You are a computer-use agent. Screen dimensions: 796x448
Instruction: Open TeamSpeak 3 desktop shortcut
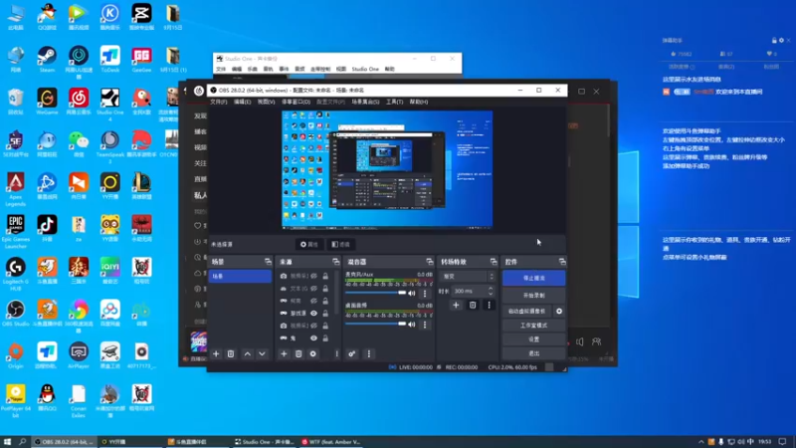tap(110, 147)
